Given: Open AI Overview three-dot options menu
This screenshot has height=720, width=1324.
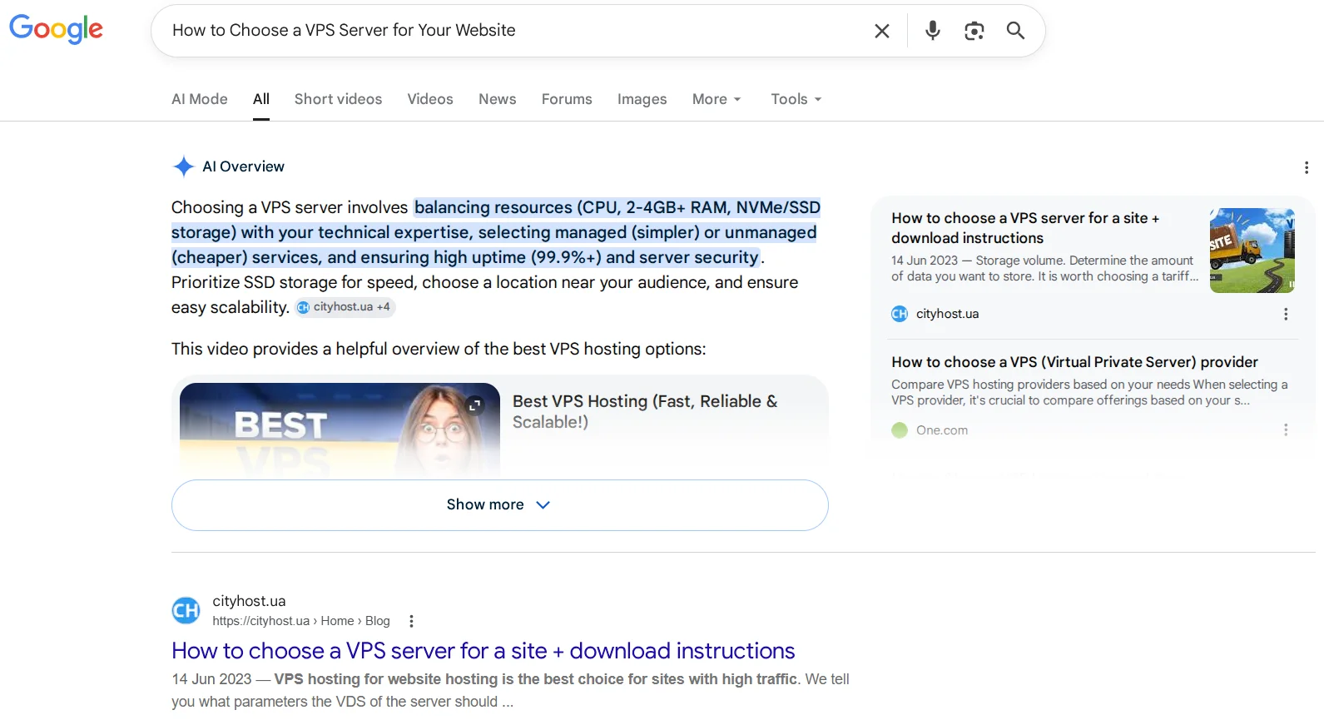Looking at the screenshot, I should point(1307,167).
